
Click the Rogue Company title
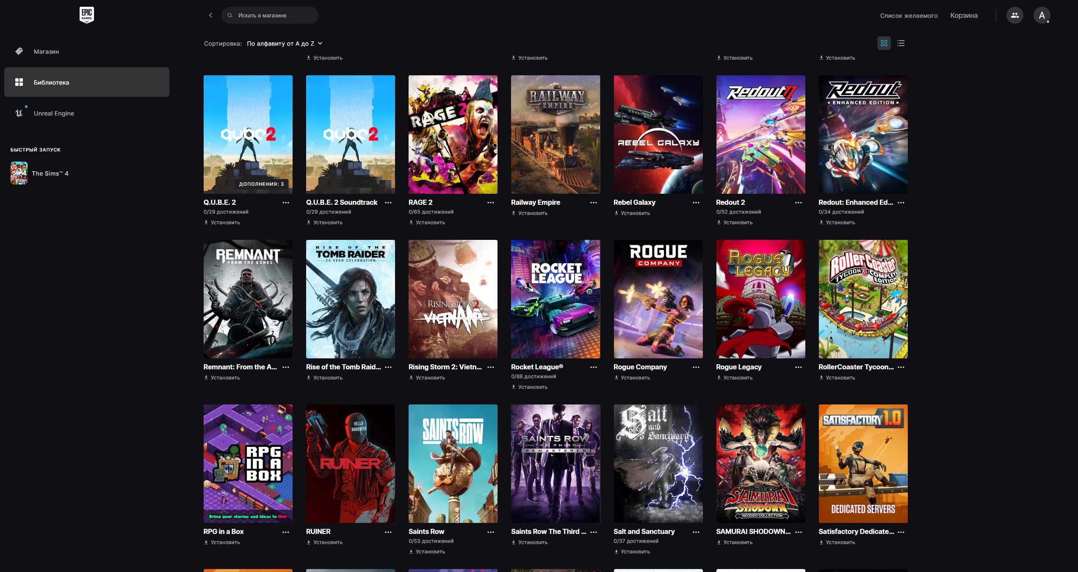pos(640,367)
